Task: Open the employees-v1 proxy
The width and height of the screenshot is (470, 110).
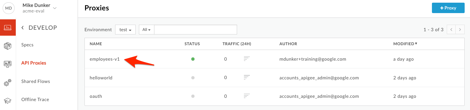Action: coord(105,59)
